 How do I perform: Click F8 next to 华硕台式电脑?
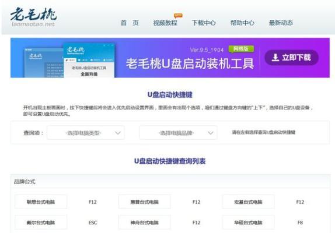point(300,223)
